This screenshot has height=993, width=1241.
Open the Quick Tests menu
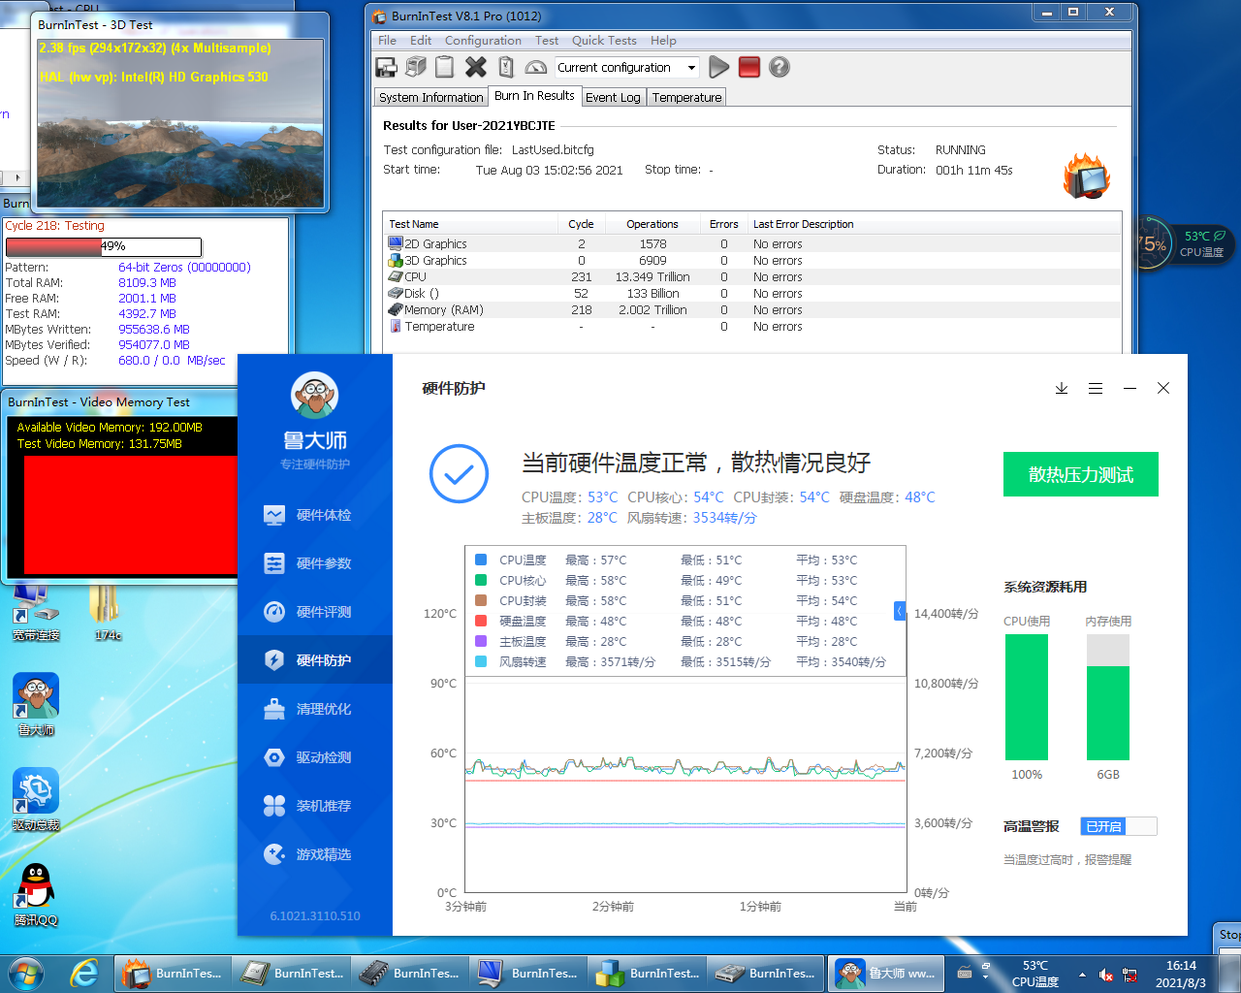click(603, 41)
